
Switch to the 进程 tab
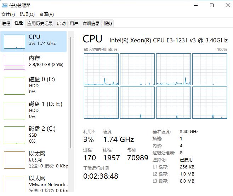pos(6,24)
